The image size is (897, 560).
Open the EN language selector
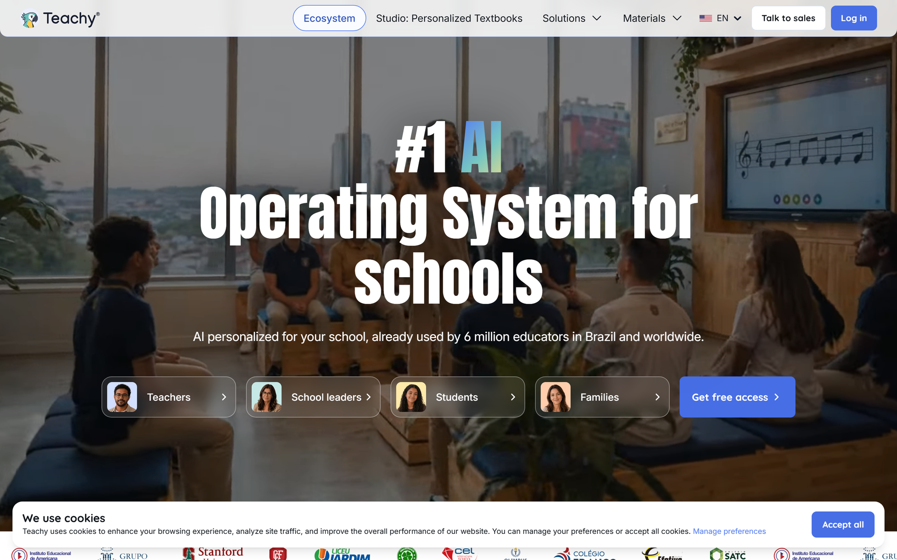pyautogui.click(x=720, y=18)
